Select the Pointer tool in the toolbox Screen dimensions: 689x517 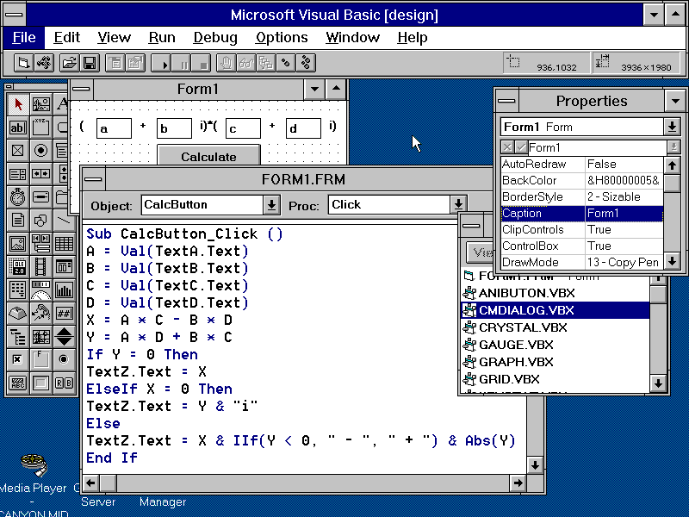tap(18, 105)
